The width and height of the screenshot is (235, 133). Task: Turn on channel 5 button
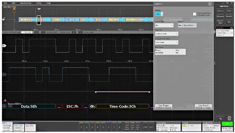pyautogui.click(x=103, y=127)
